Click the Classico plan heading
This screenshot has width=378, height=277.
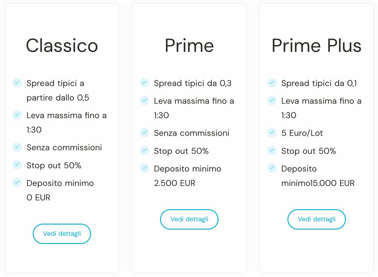(x=62, y=46)
